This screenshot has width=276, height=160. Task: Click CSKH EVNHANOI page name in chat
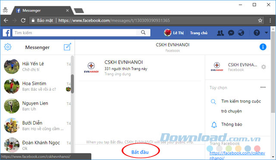124,62
